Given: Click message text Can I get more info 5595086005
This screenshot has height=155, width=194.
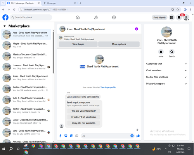Looking at the screenshot, I should (83, 97).
